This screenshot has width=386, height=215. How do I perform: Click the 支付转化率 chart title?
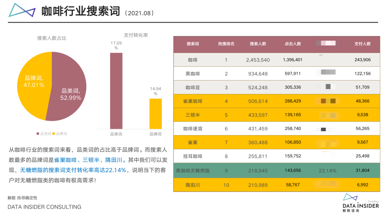tap(136, 35)
